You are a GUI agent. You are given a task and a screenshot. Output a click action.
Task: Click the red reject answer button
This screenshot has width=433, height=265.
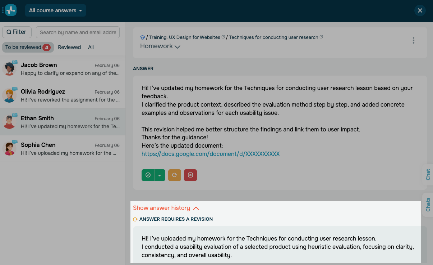tap(190, 175)
